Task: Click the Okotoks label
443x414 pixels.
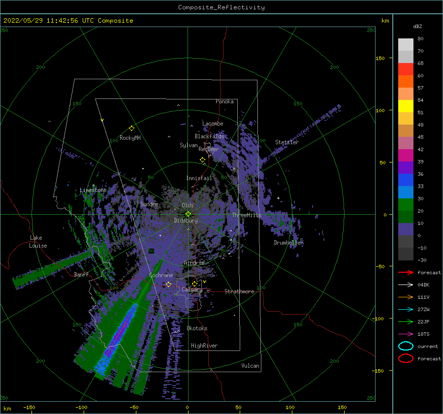Action: point(197,328)
